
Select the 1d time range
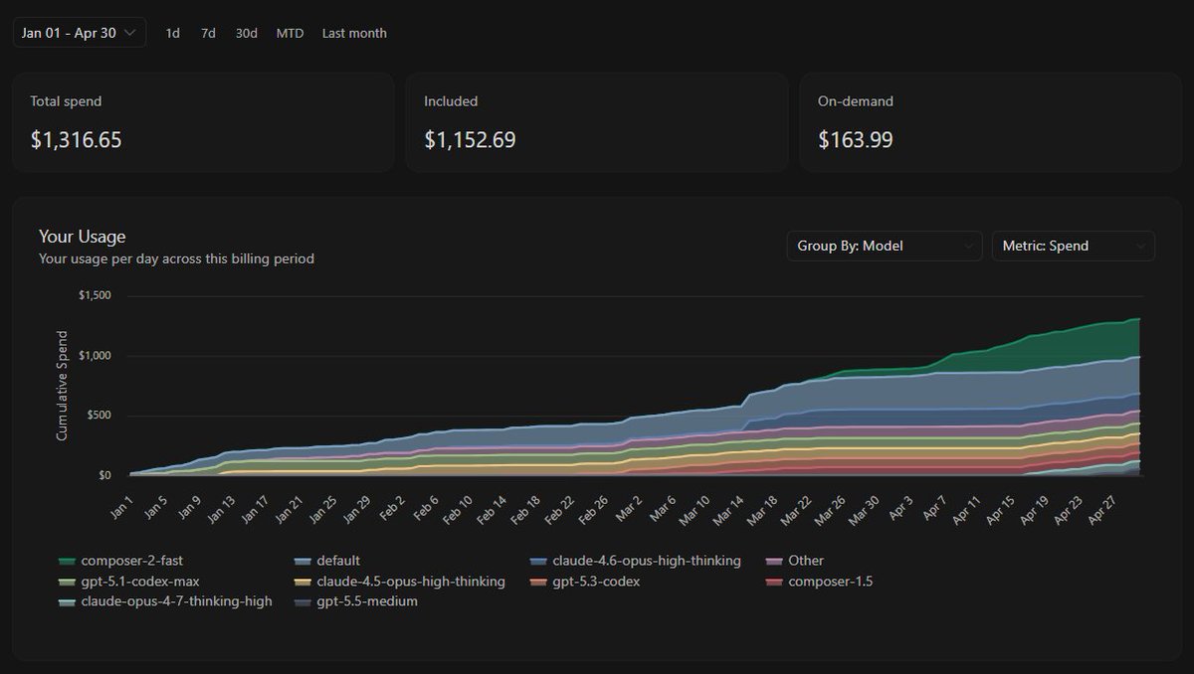(173, 33)
